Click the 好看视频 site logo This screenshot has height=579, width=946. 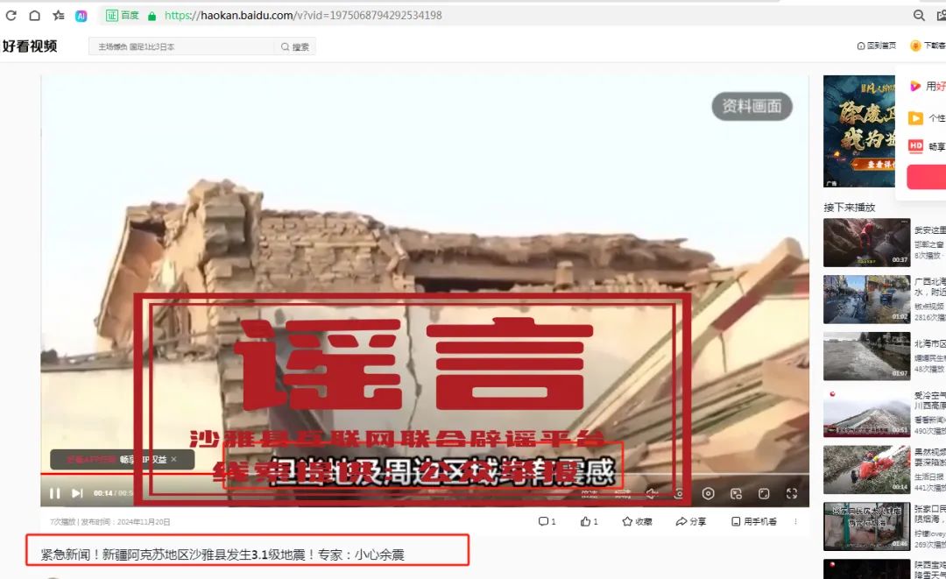(x=30, y=46)
